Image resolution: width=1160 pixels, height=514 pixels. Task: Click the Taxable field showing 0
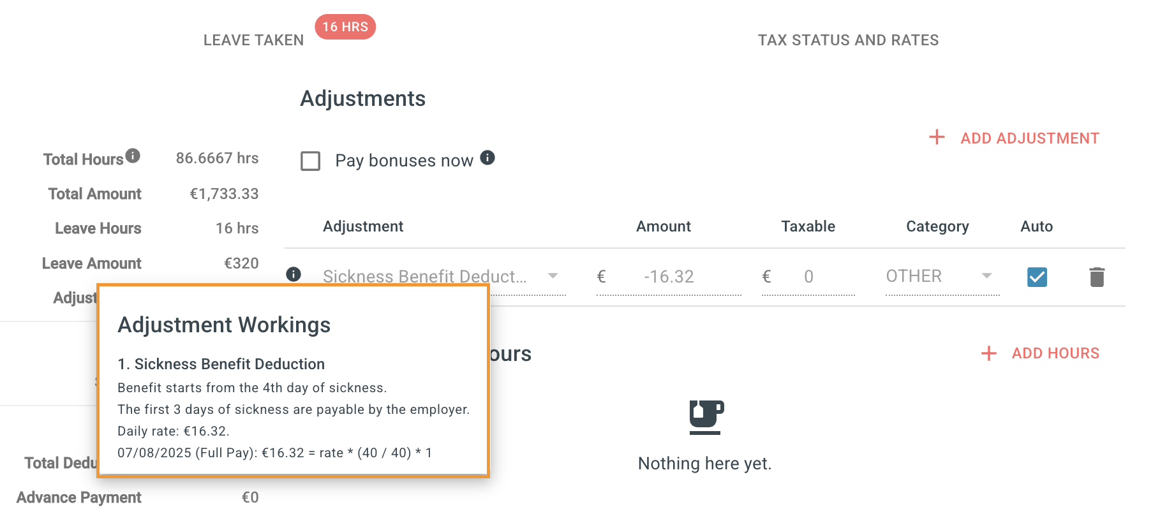click(808, 277)
